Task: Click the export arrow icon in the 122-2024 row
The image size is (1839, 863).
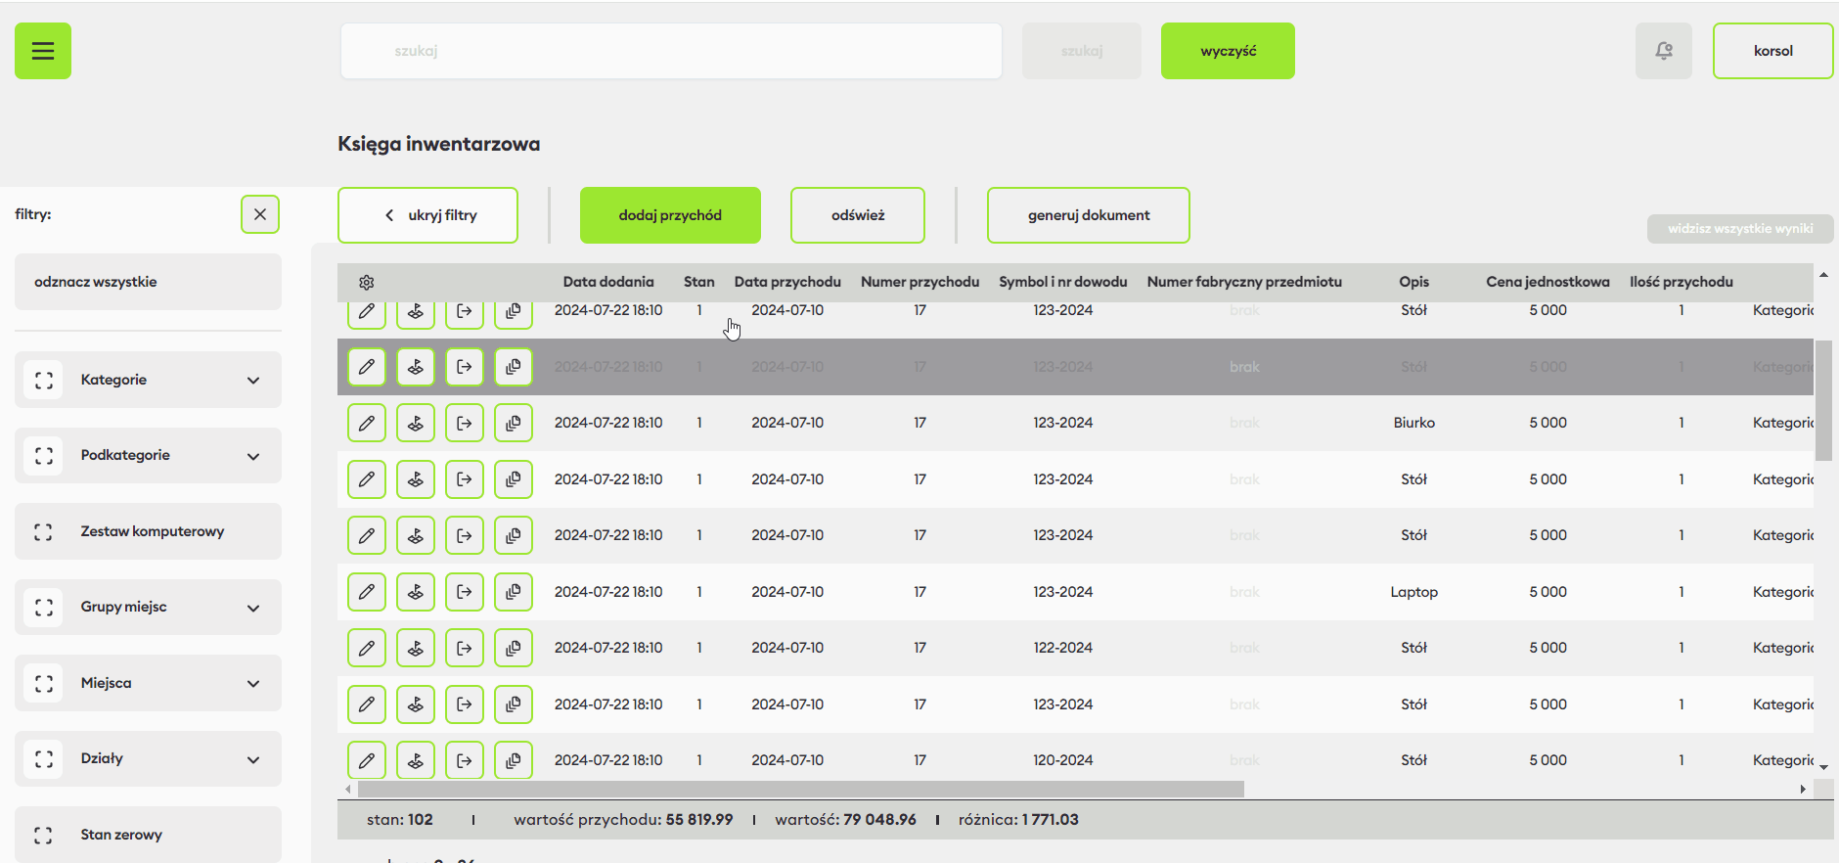Action: coord(465,648)
